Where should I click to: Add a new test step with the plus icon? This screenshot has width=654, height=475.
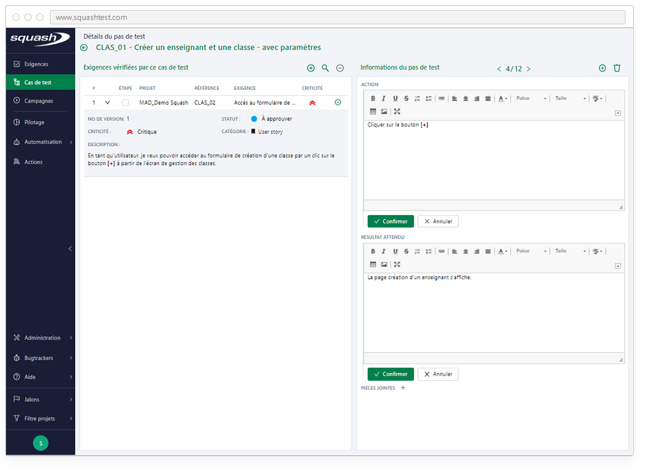(x=602, y=68)
